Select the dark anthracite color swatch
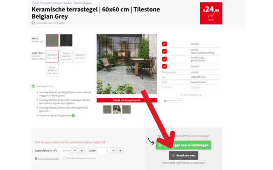273x170 pixels. click(66, 40)
